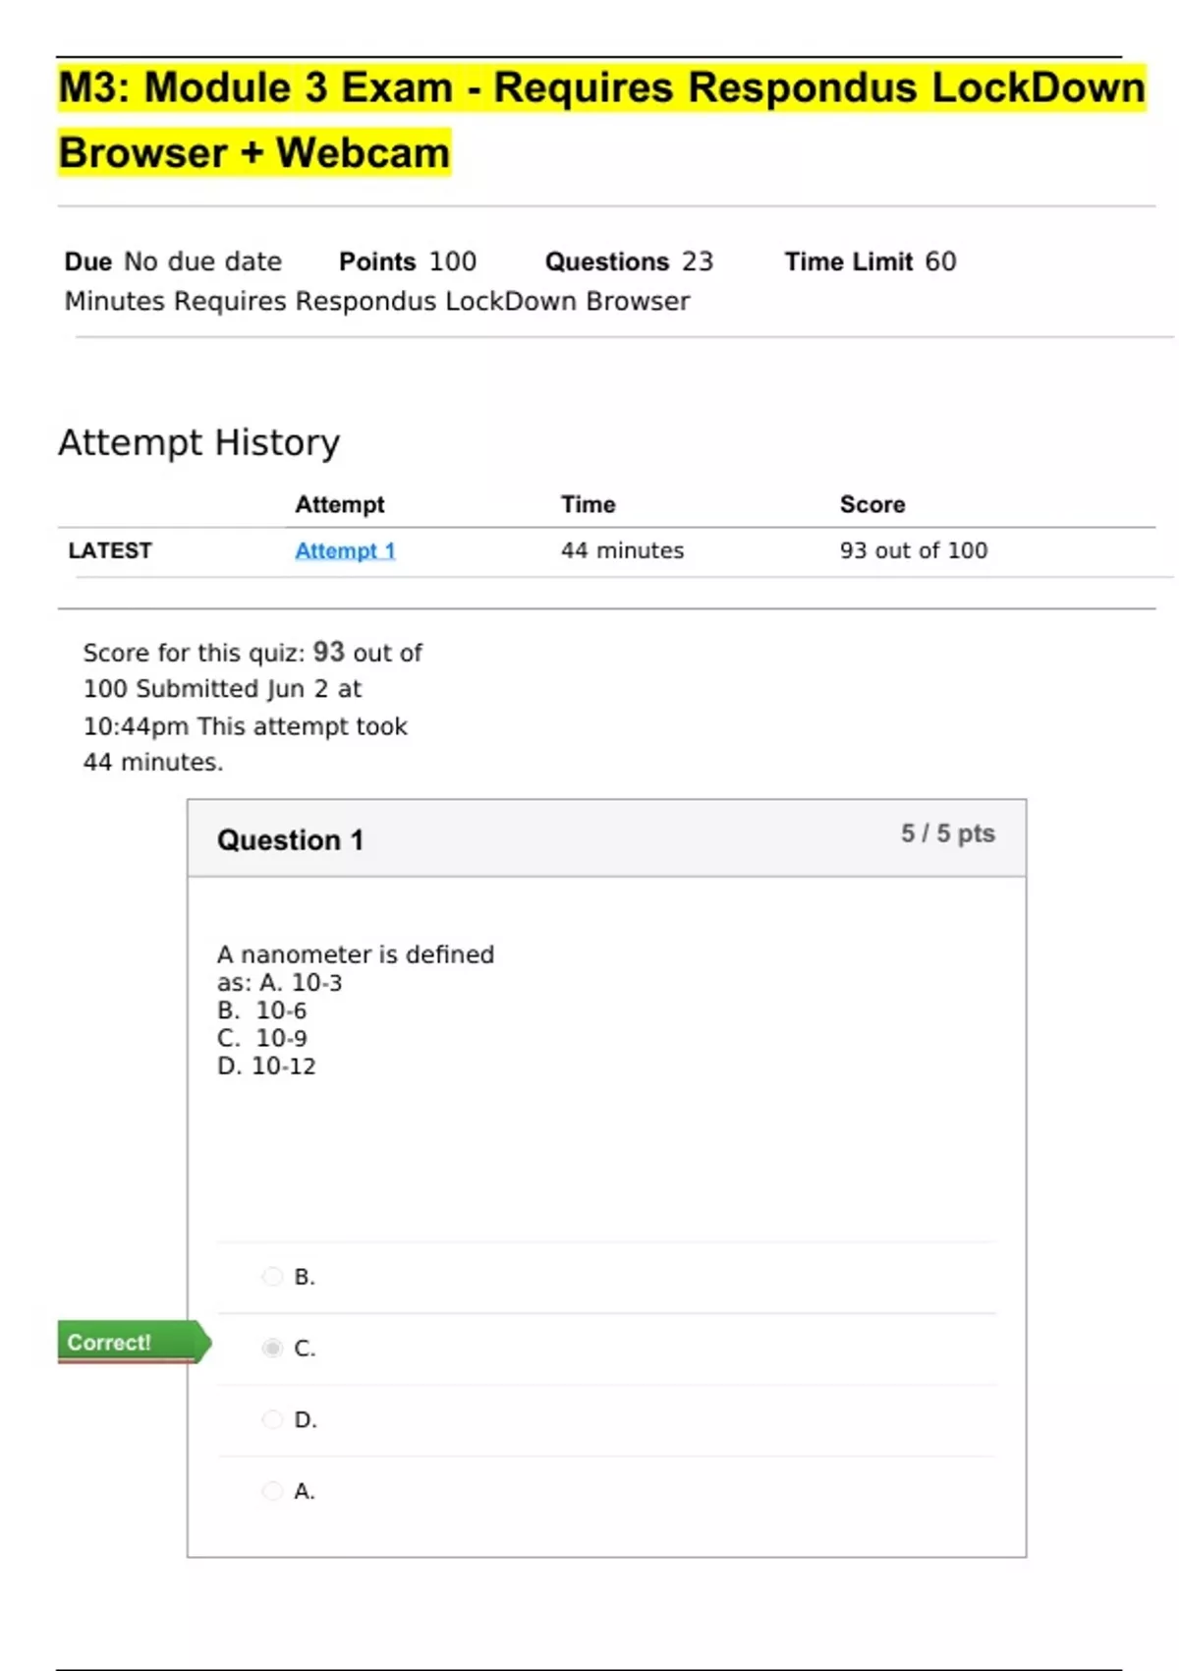Viewport: 1179px width, 1671px height.
Task: Click the 93 out of 100 score cell
Action: pos(913,550)
